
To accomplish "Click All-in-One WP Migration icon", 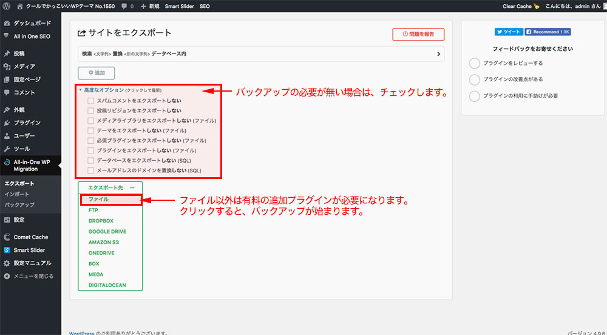I will [x=7, y=162].
